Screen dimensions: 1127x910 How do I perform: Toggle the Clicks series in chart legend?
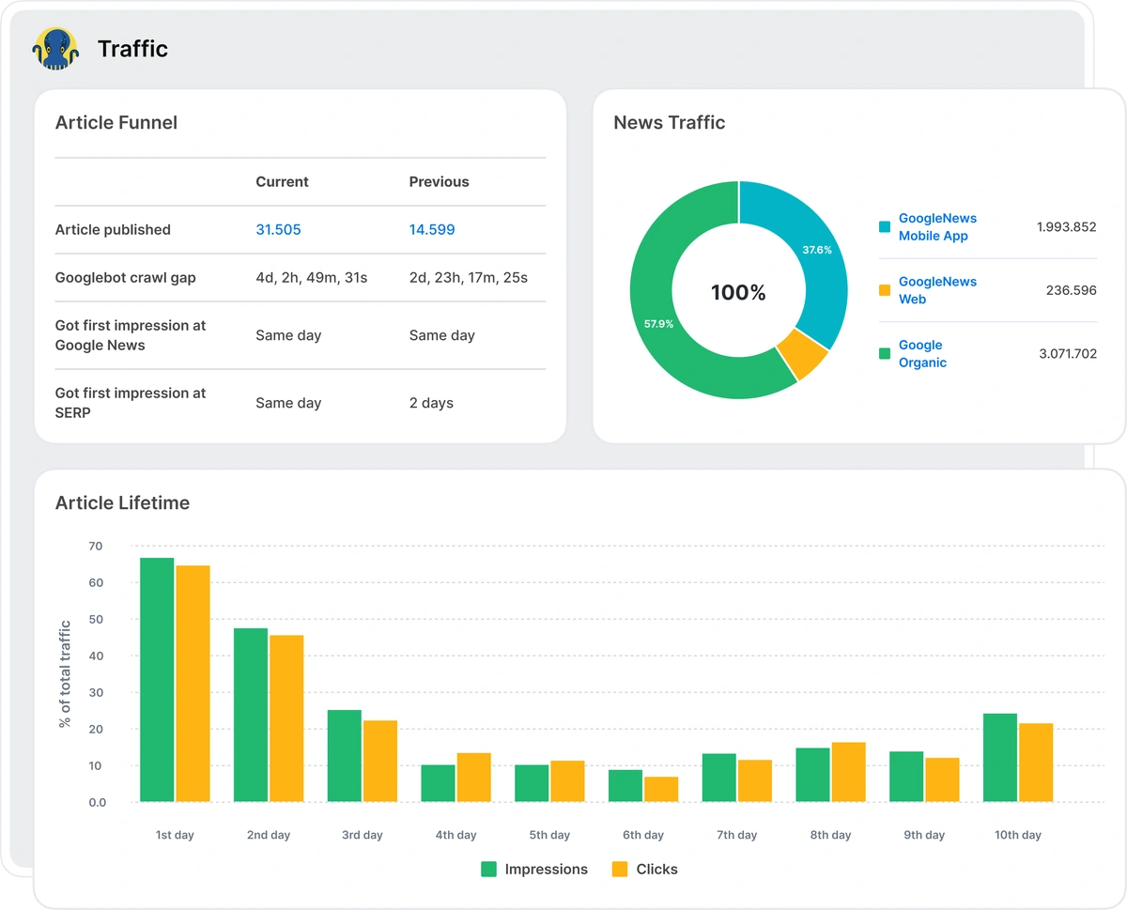click(x=644, y=870)
